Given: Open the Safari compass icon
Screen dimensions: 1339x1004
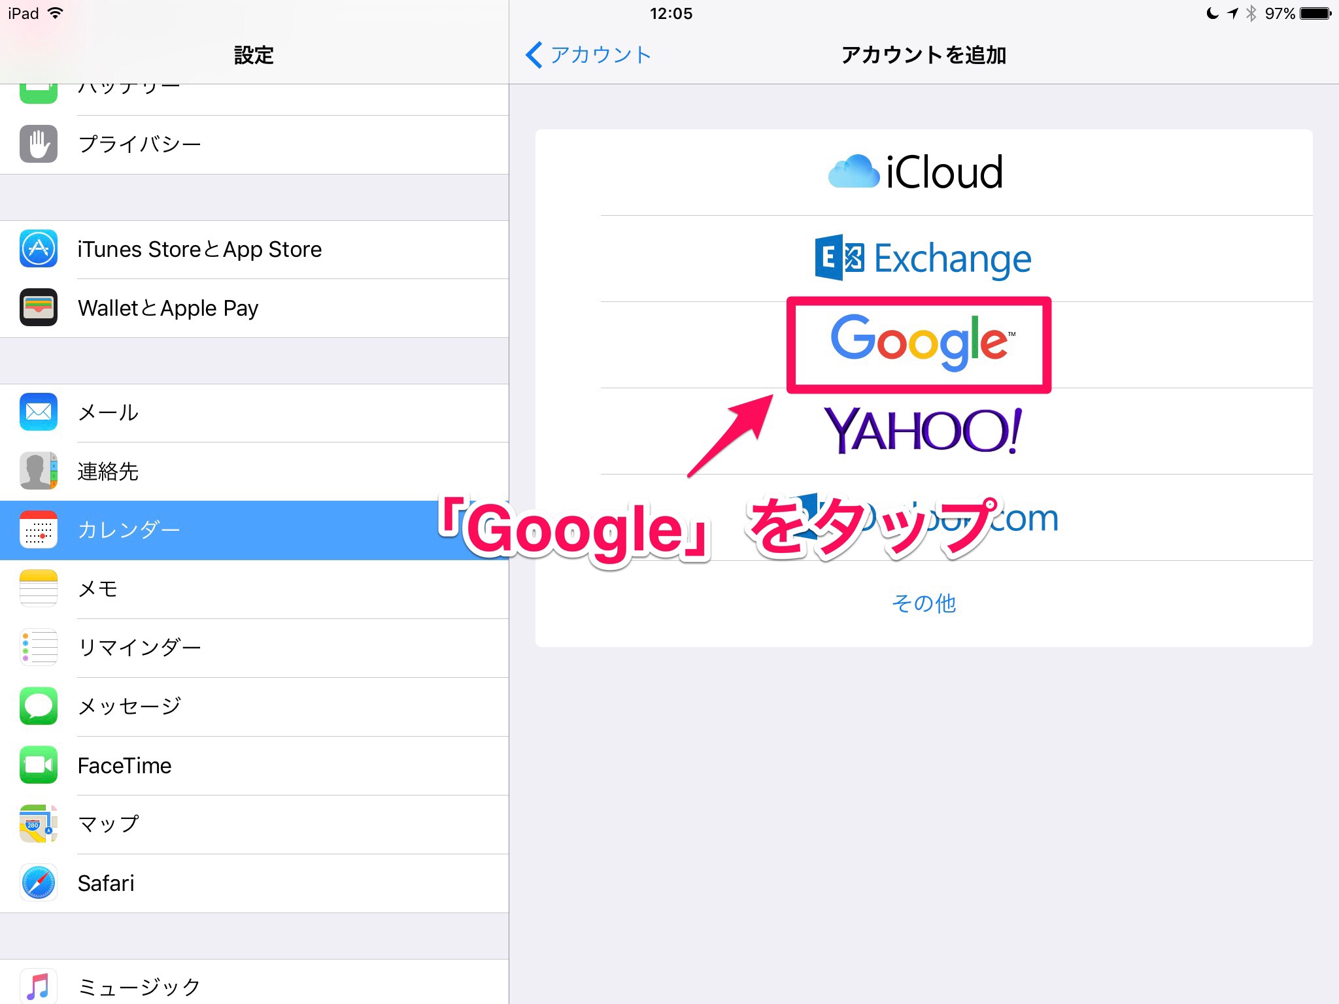Looking at the screenshot, I should (x=39, y=883).
